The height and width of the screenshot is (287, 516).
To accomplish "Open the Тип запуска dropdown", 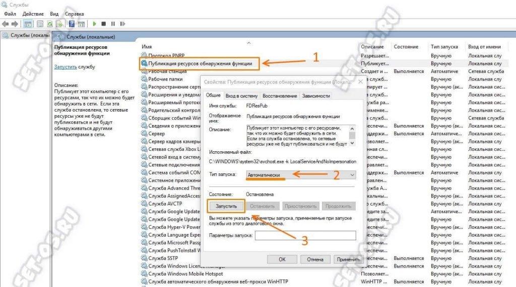I will point(301,175).
